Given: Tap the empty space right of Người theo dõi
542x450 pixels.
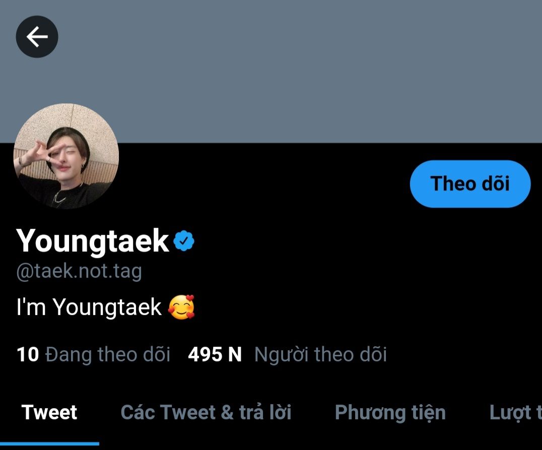Looking at the screenshot, I should click(x=463, y=354).
